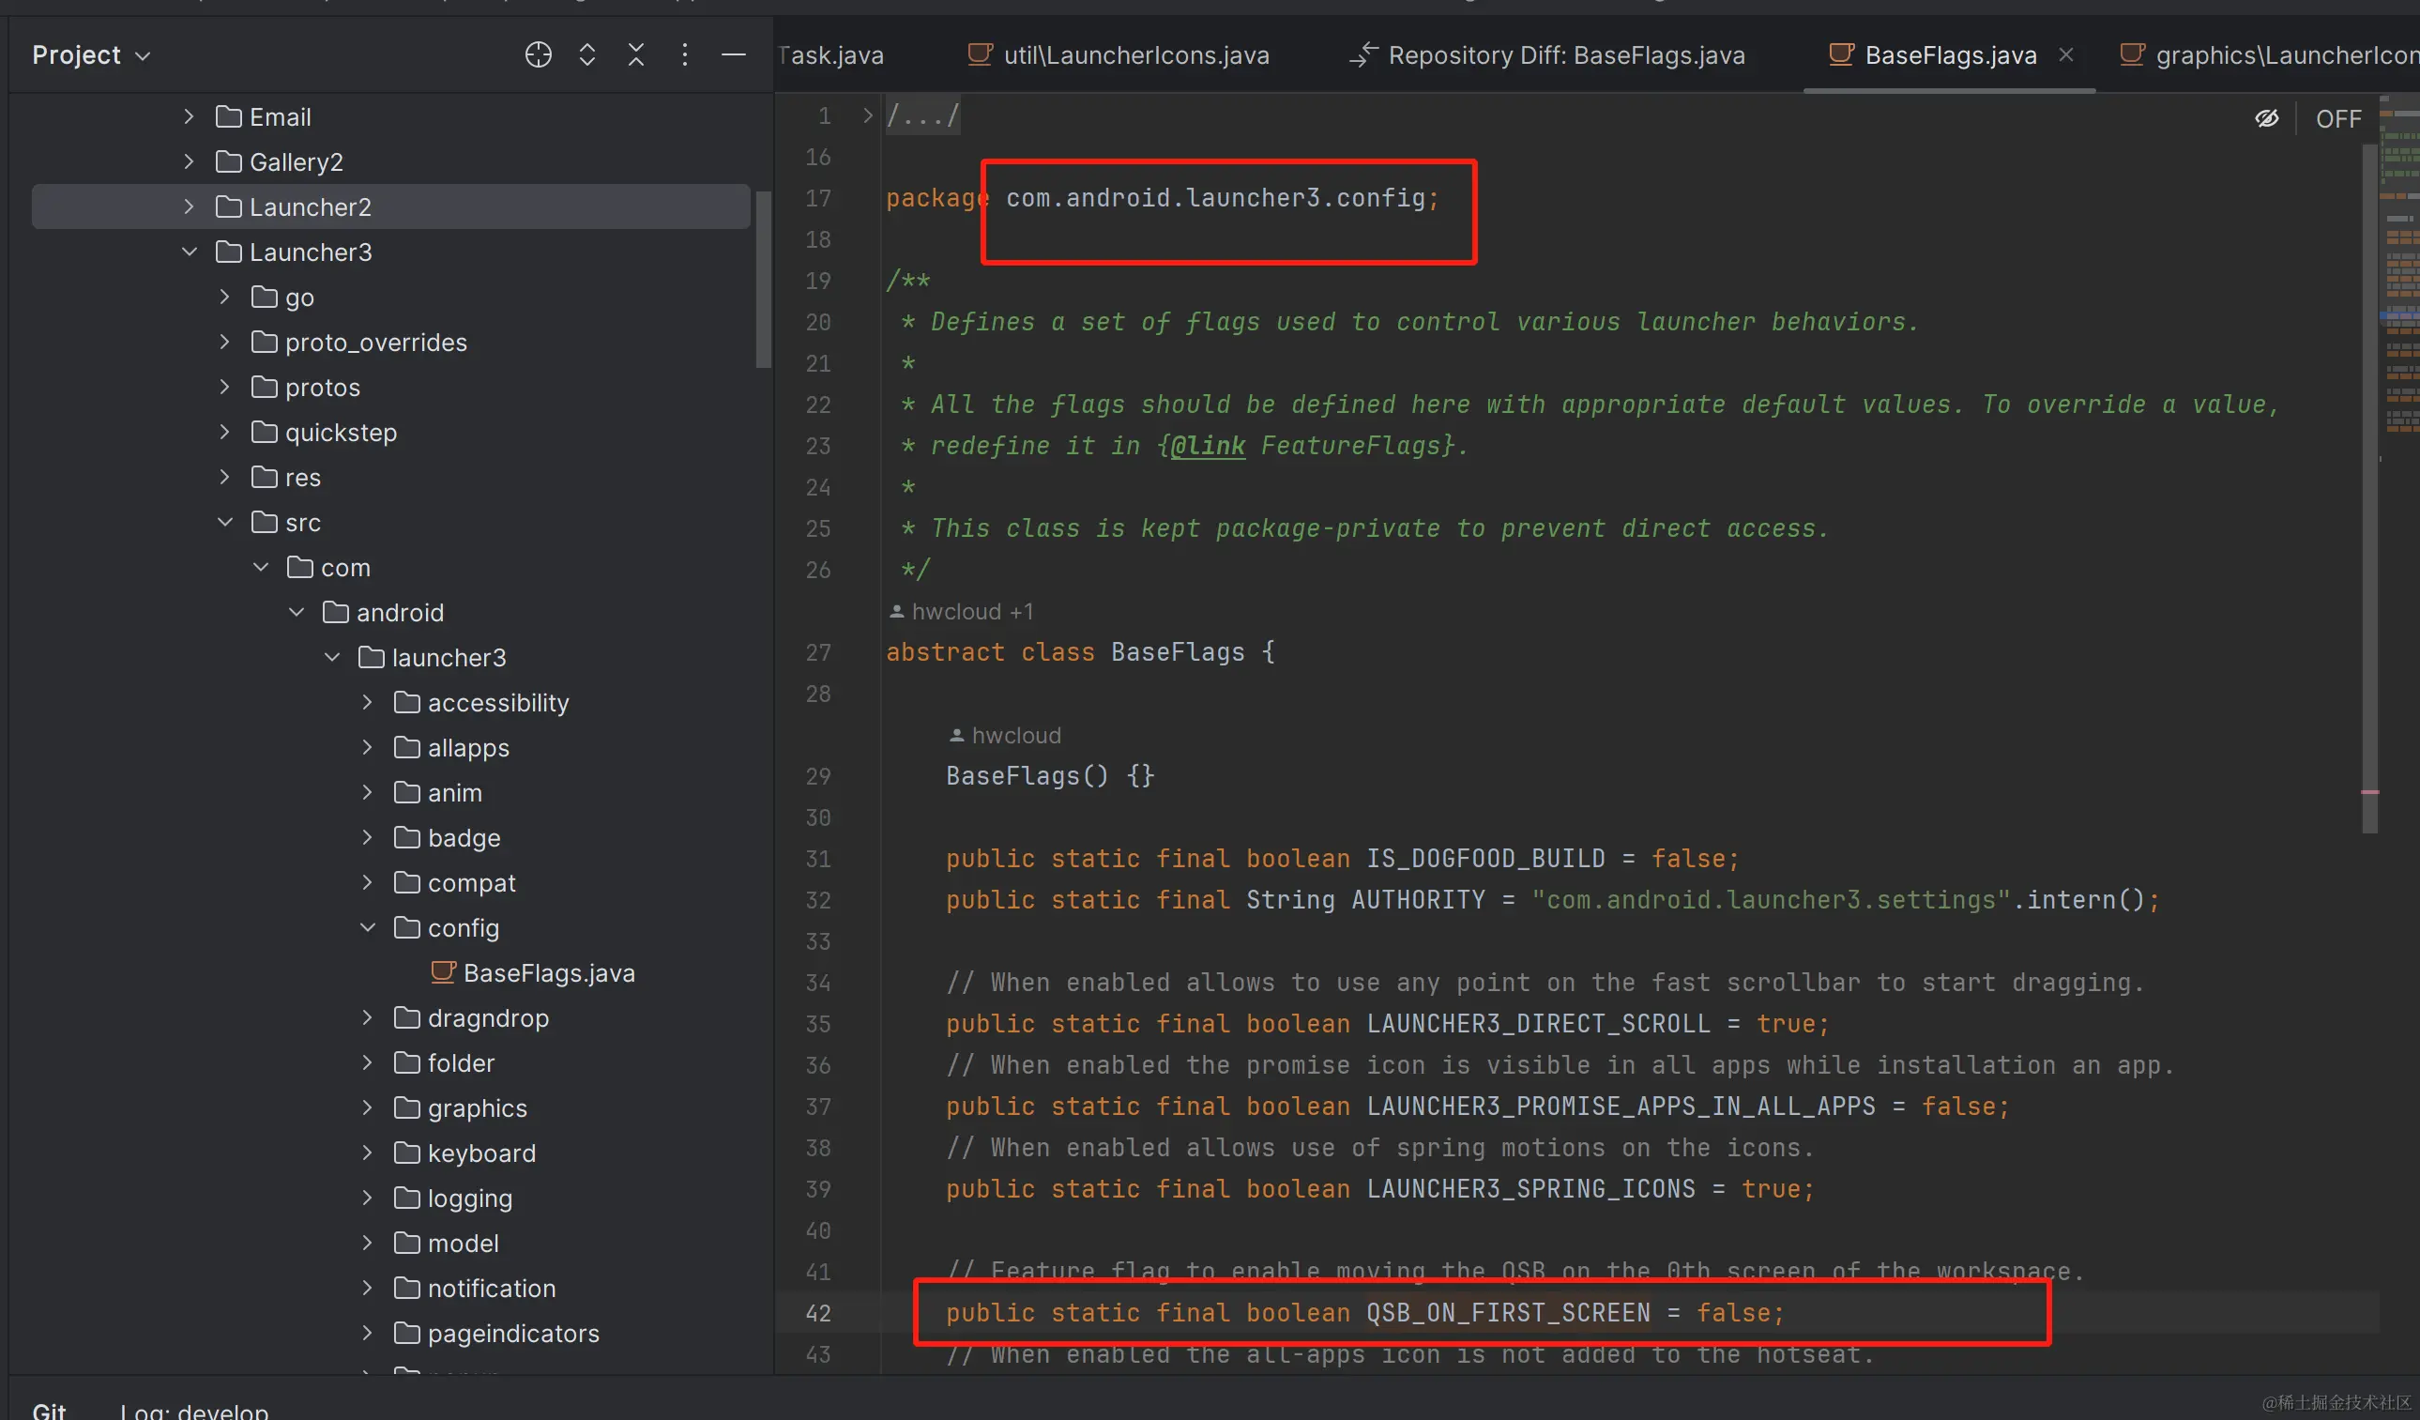
Task: Expand the go folder
Action: click(x=224, y=297)
